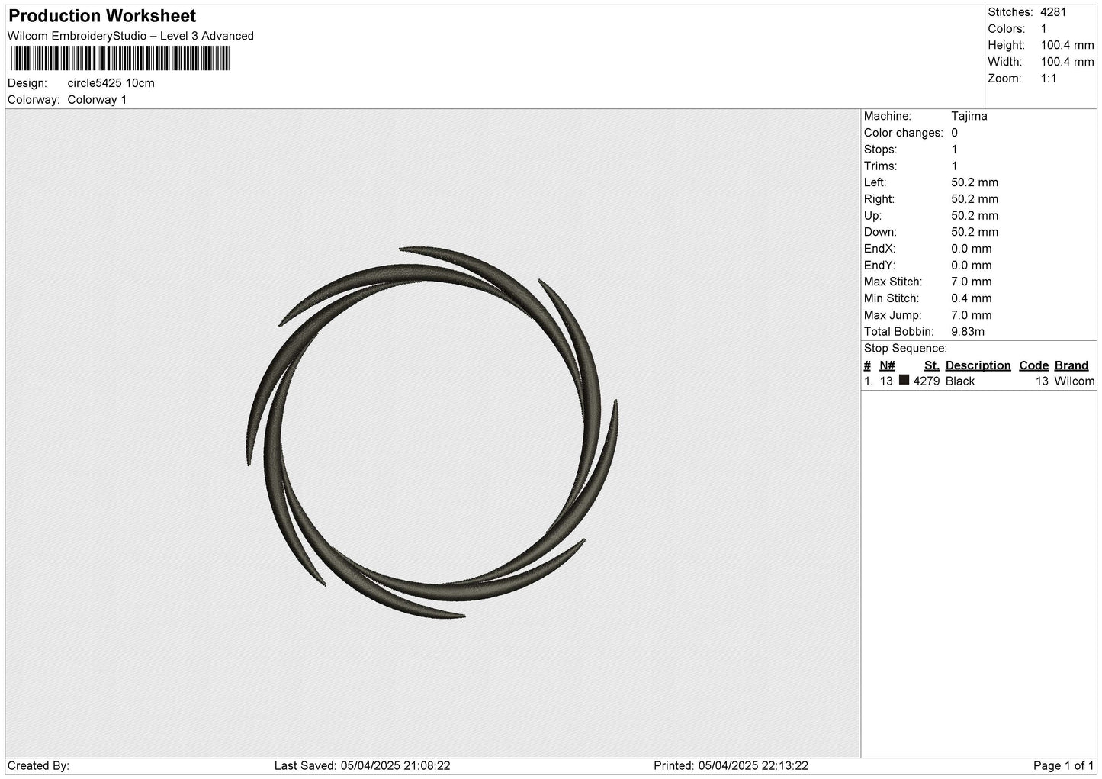Select the Width value 100.4 mm
The width and height of the screenshot is (1102, 779).
tap(1067, 63)
